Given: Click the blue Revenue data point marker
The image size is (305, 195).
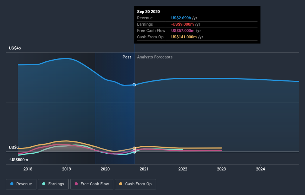Looking at the screenshot, I should (134, 85).
